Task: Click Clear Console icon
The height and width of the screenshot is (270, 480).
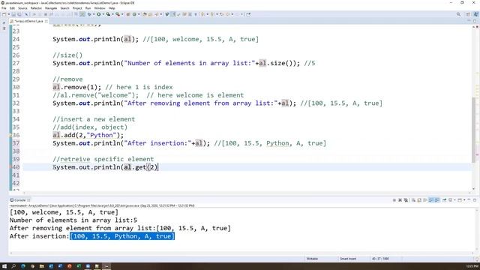Action: (413, 200)
